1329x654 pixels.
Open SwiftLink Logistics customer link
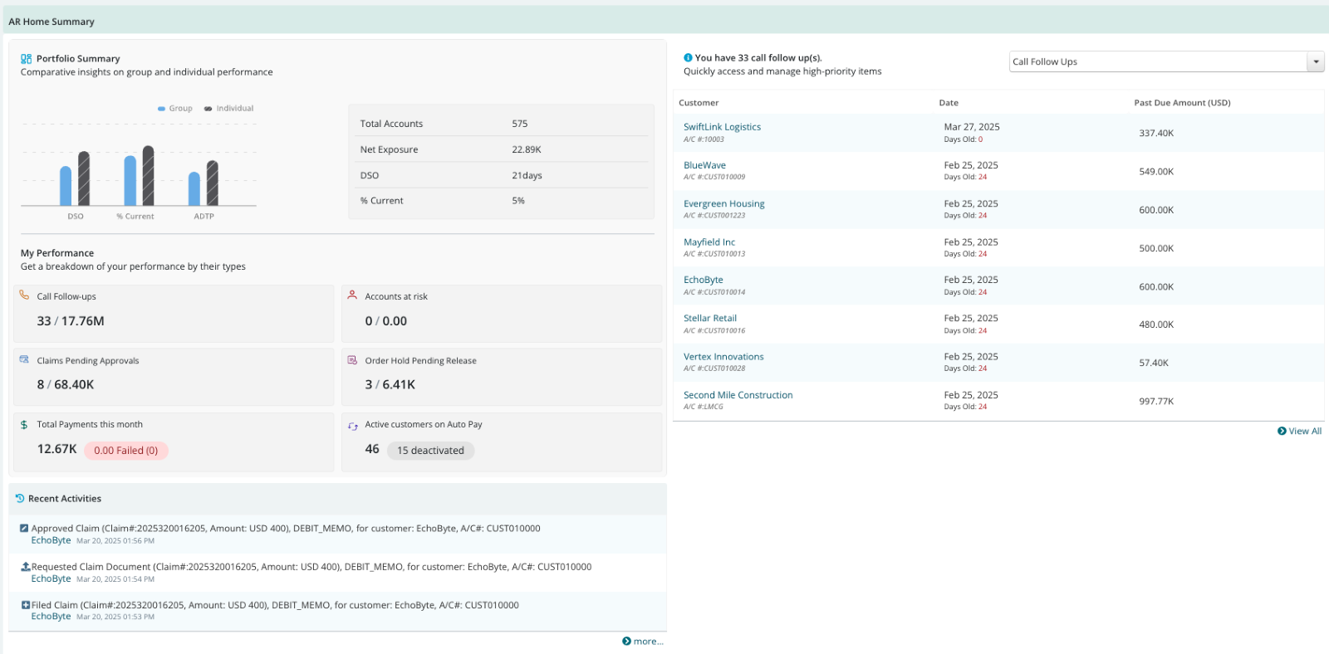click(x=722, y=127)
